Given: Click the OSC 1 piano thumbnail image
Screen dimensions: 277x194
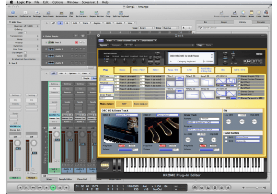Looking at the screenshot, I should 121,130.
